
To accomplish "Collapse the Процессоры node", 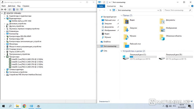I will (x=5, y=57).
